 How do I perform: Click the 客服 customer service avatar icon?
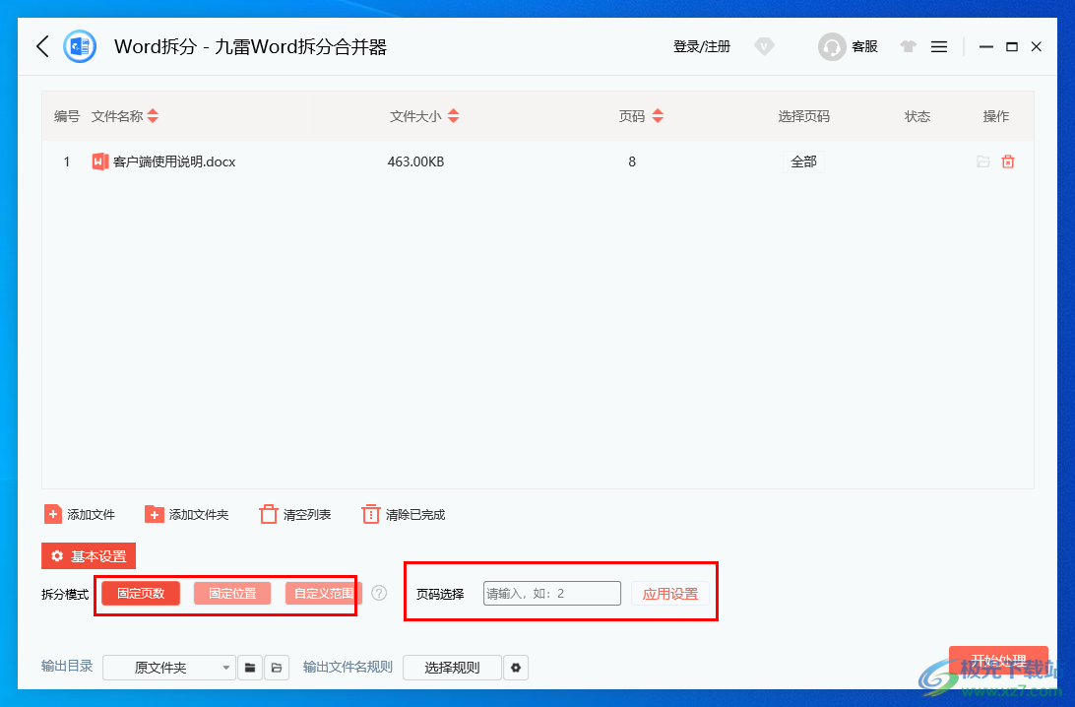(832, 46)
